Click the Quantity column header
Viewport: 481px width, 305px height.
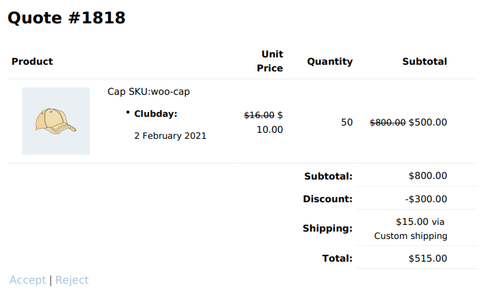tap(330, 61)
